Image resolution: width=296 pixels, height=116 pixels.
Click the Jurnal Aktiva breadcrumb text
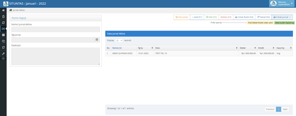tap(18, 10)
